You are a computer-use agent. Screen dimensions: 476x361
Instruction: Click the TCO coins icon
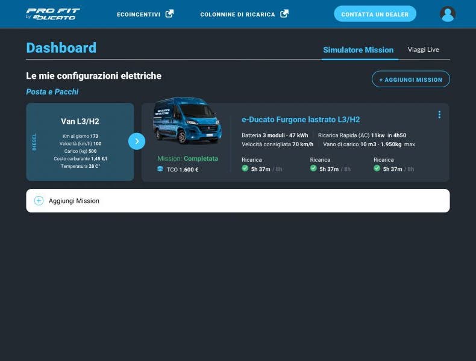pos(160,169)
